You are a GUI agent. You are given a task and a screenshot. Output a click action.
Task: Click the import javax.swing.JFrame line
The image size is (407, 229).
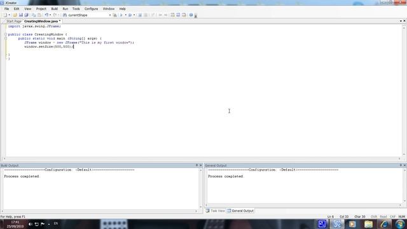[34, 26]
